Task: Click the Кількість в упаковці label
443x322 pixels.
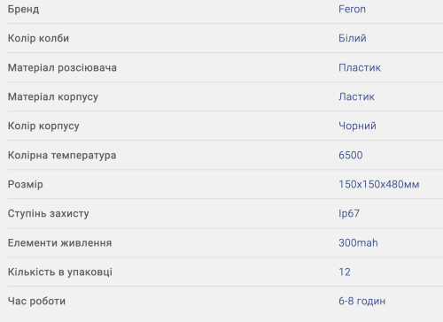Action: coord(60,272)
